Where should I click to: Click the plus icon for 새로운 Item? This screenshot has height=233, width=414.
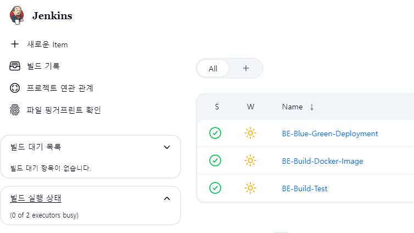(15, 44)
